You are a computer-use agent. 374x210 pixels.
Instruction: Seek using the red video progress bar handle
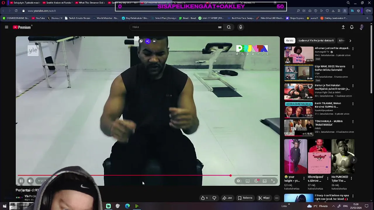231,176
